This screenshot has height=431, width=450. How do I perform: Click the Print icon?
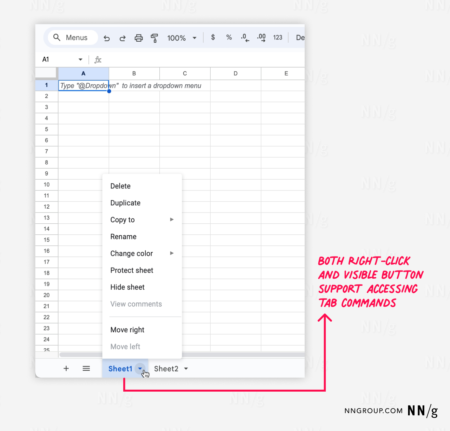coord(139,38)
